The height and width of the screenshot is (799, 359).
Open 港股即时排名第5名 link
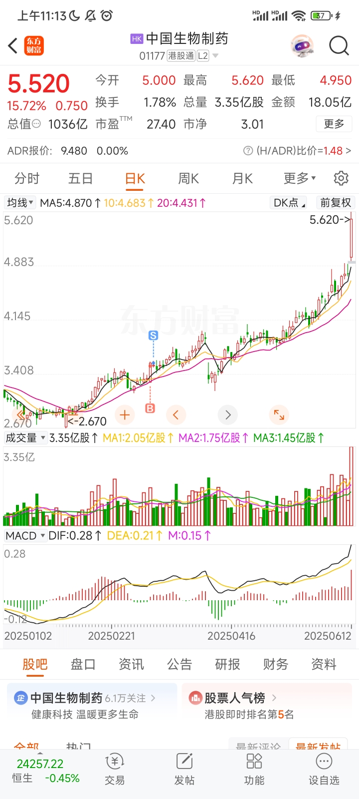249,715
